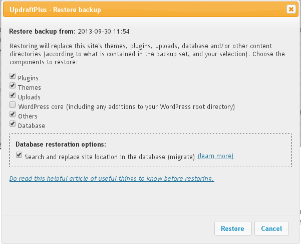Open the helpful article link about restoring
Image resolution: width=301 pixels, height=245 pixels.
(x=112, y=179)
